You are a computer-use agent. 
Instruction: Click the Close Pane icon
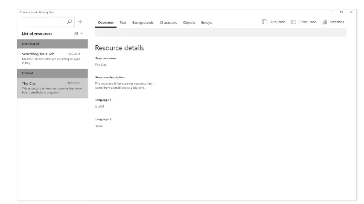coord(293,22)
